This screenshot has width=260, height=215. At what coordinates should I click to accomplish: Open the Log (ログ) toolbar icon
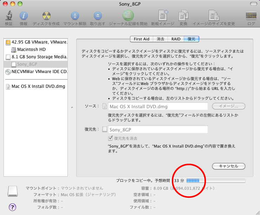point(251,15)
